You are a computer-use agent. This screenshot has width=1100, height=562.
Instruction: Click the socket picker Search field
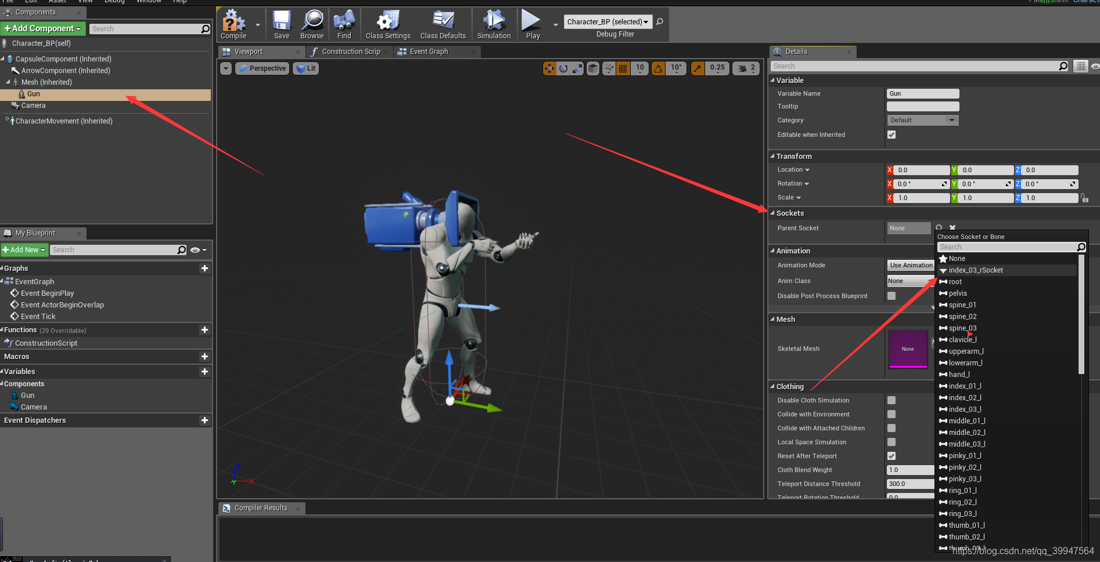[1008, 247]
